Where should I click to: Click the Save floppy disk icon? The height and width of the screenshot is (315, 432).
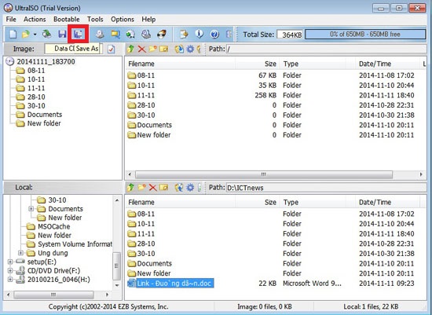(x=62, y=35)
